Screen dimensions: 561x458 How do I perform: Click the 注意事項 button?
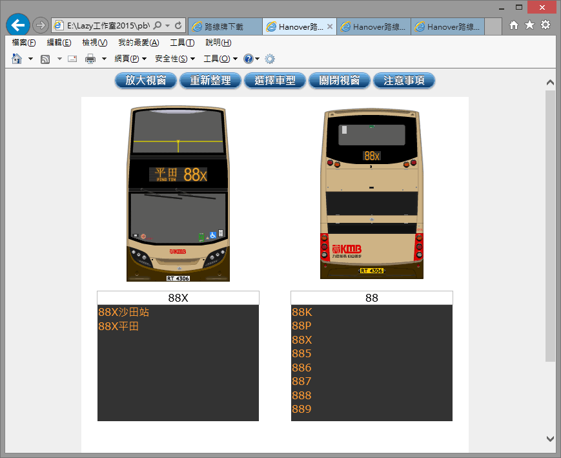point(404,80)
